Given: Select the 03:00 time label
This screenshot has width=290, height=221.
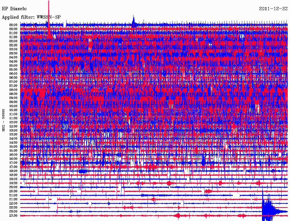Looking at the screenshot, I should point(13,49).
